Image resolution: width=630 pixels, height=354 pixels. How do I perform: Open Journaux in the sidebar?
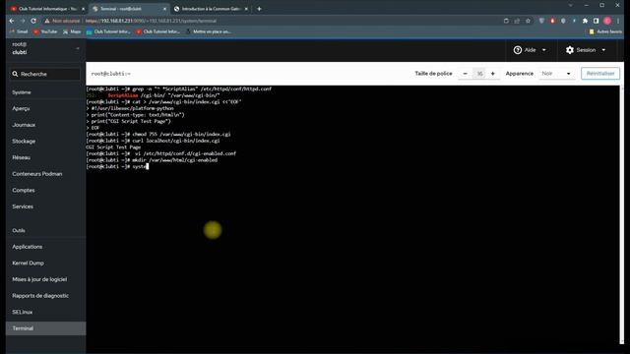click(24, 125)
